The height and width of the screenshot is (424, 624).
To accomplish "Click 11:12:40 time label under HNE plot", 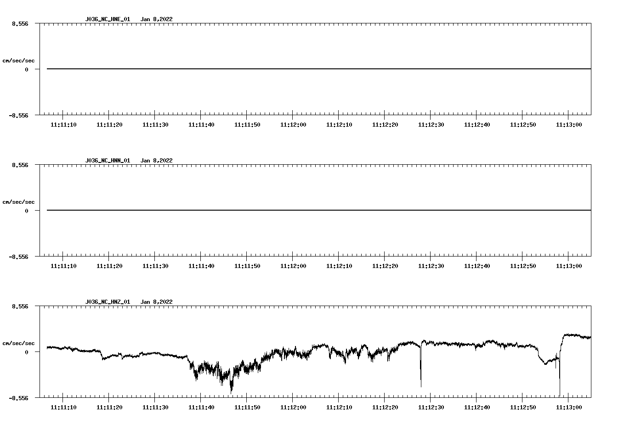I will (x=477, y=125).
